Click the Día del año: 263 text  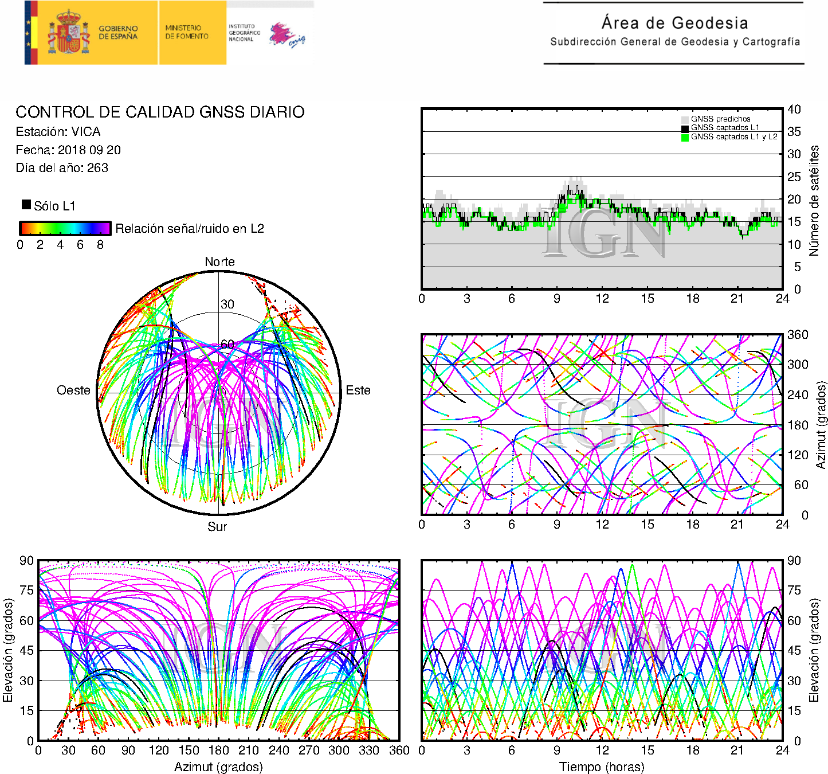click(62, 168)
